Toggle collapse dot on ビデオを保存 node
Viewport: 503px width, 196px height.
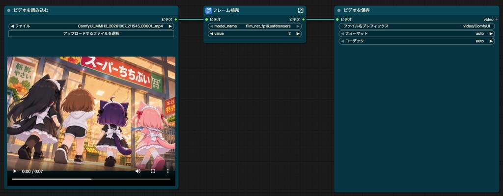click(x=339, y=10)
